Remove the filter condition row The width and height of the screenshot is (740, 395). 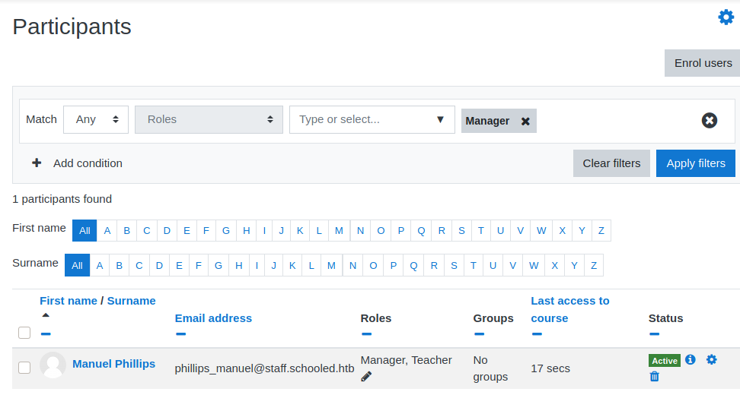[709, 120]
